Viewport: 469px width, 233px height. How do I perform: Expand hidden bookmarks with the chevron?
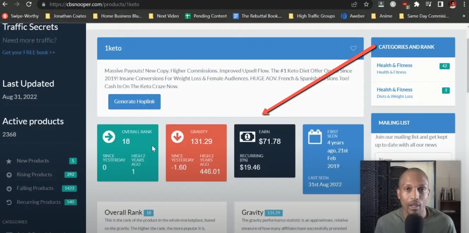coord(463,16)
